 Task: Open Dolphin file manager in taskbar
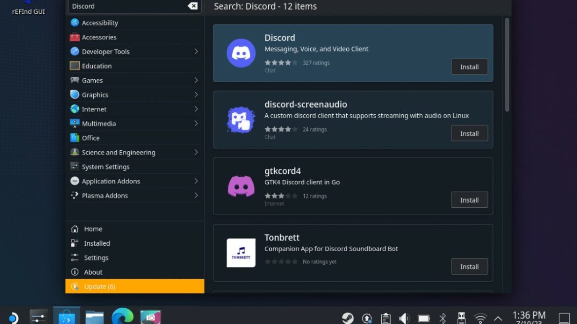pyautogui.click(x=95, y=318)
